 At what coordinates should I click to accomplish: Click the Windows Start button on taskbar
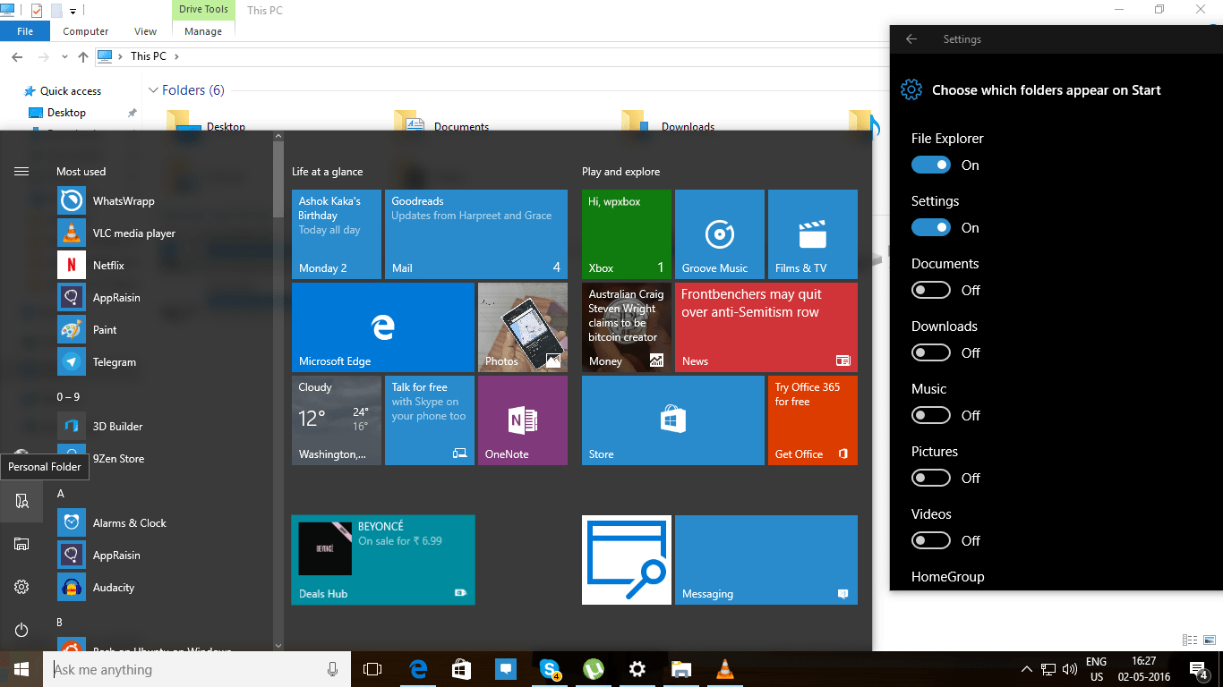point(21,669)
